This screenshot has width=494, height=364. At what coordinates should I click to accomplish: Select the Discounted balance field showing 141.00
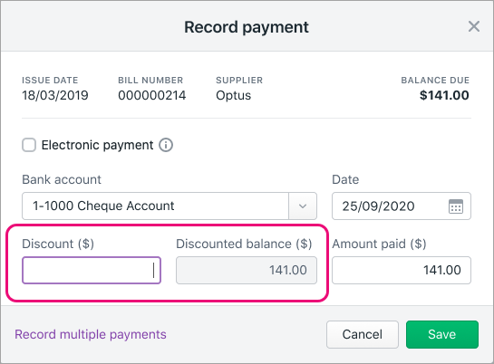247,270
